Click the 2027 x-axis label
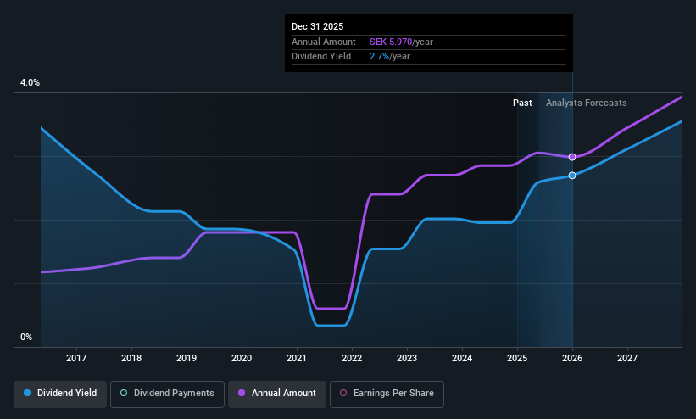The height and width of the screenshot is (419, 696). [627, 358]
